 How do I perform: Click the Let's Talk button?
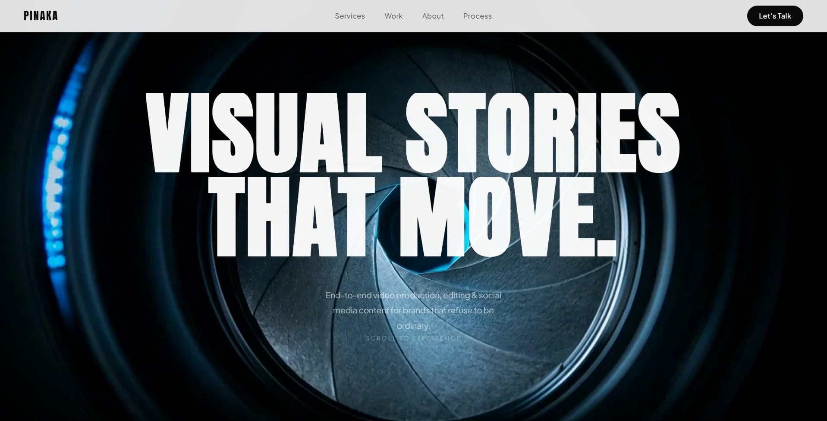[775, 16]
